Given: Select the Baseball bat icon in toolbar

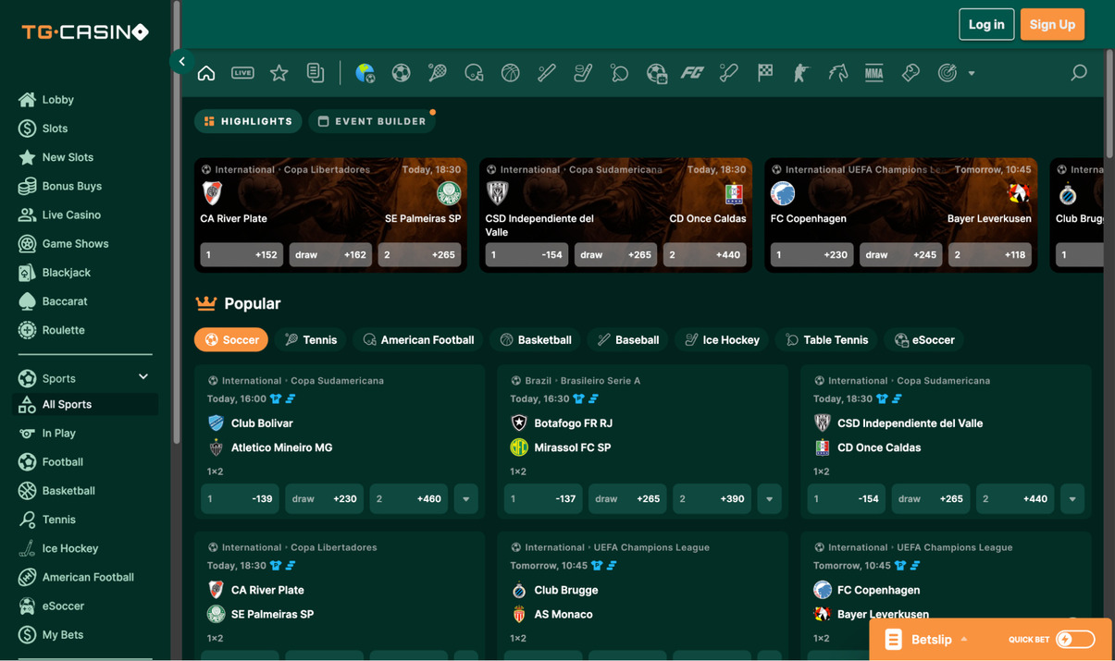Looking at the screenshot, I should coord(547,73).
